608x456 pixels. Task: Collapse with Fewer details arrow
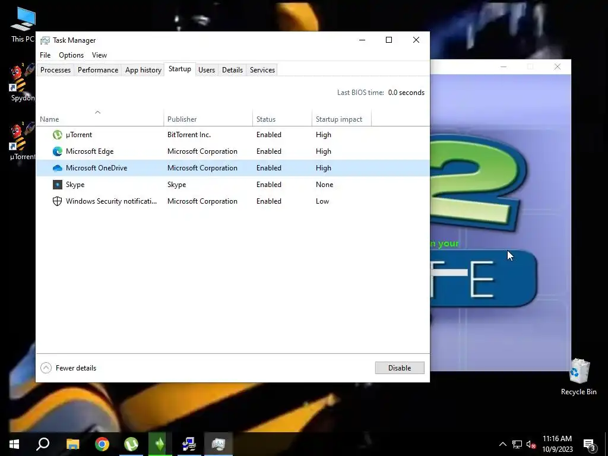pos(46,368)
